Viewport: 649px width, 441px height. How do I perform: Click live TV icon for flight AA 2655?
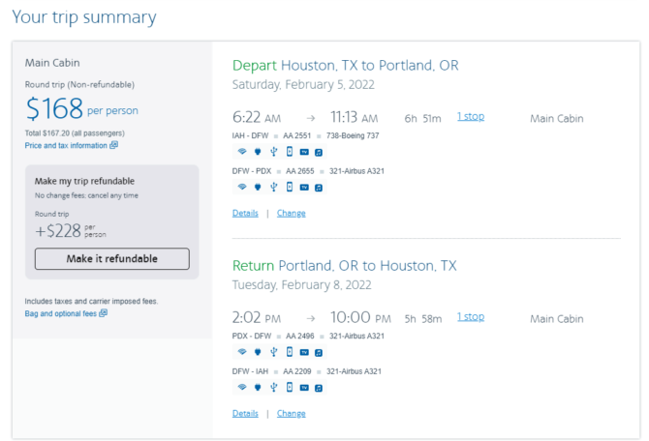pyautogui.click(x=304, y=188)
